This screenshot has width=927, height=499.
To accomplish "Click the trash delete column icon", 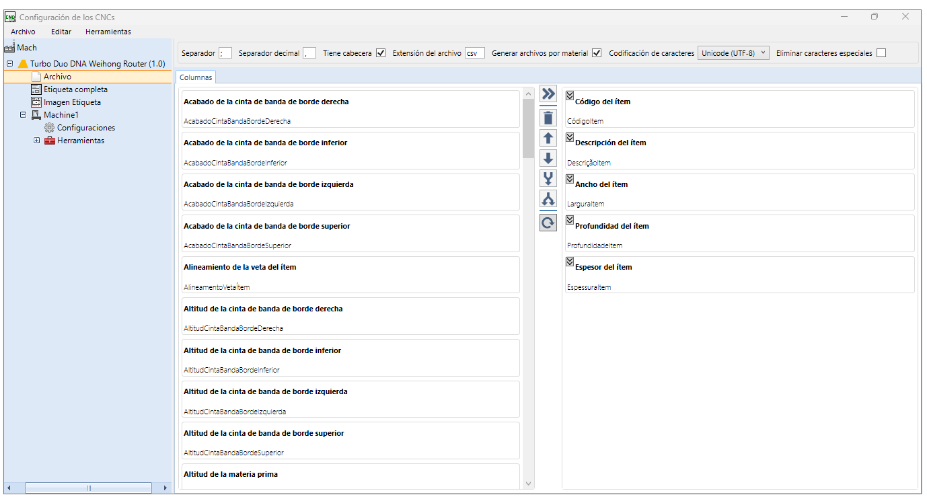I will [x=548, y=118].
